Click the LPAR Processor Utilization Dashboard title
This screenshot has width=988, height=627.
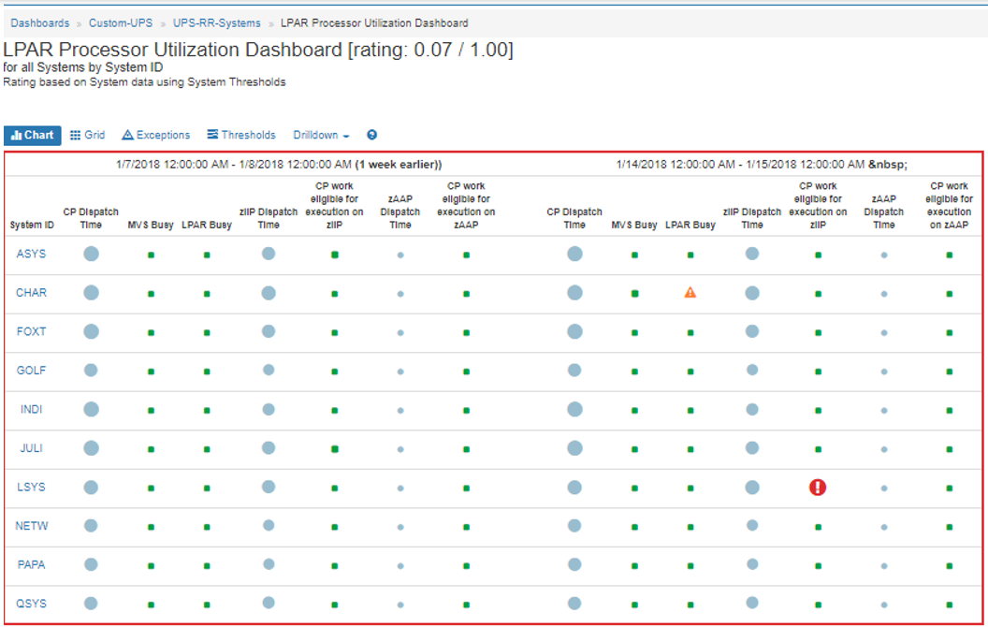(258, 50)
